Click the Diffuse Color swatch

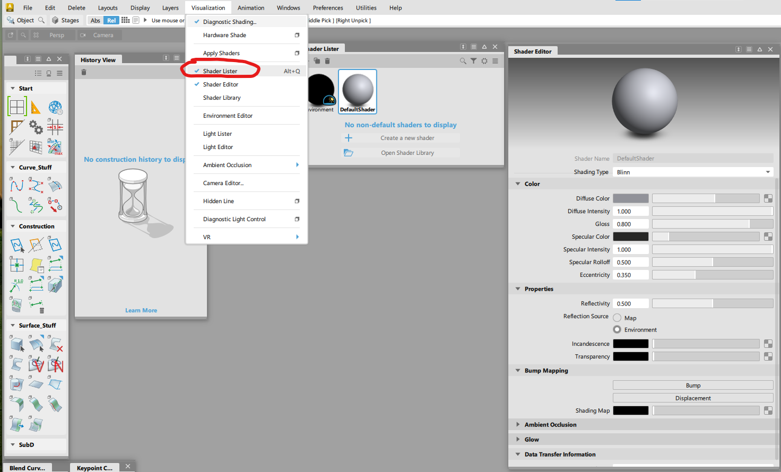pos(630,198)
